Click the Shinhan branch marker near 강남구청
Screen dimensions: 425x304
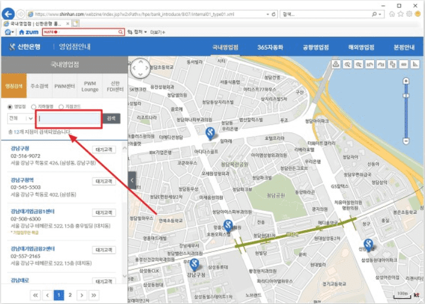[195, 264]
